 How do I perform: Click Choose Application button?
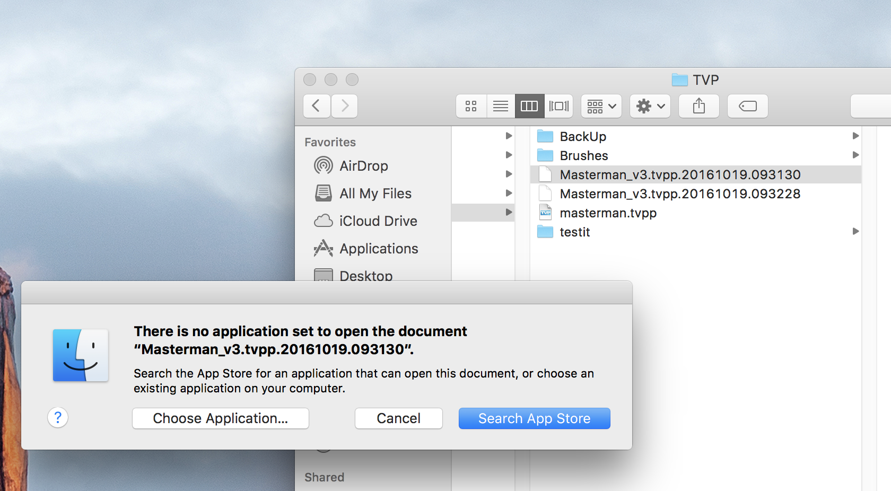coord(221,418)
